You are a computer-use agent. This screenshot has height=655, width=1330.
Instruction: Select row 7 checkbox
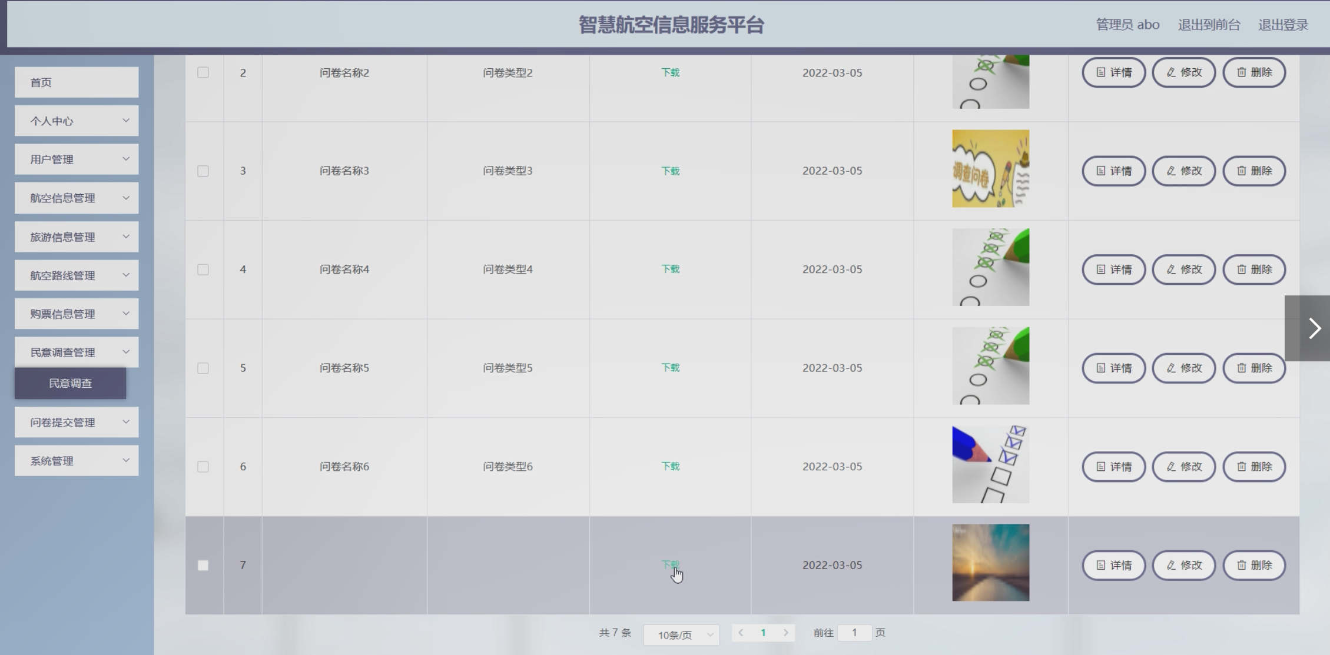(x=203, y=566)
